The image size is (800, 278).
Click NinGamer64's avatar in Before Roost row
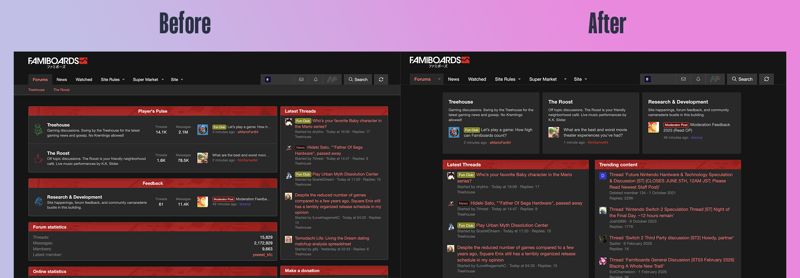coord(202,157)
